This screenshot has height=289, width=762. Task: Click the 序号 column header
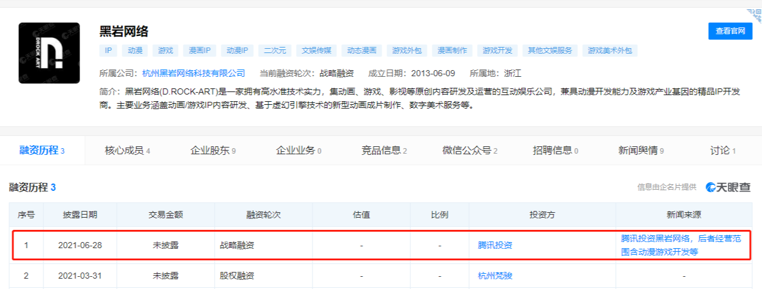26,215
